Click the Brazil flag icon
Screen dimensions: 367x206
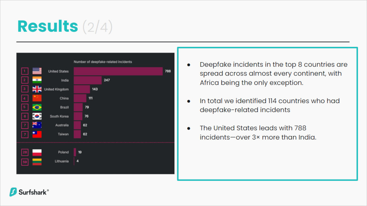pos(37,107)
